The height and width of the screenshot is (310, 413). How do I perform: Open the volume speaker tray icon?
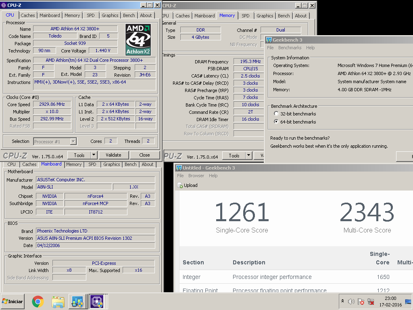pyautogui.click(x=351, y=302)
